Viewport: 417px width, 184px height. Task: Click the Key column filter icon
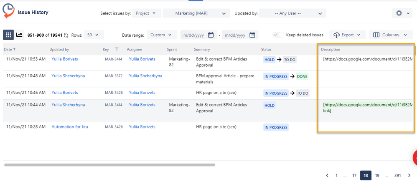[117, 49]
